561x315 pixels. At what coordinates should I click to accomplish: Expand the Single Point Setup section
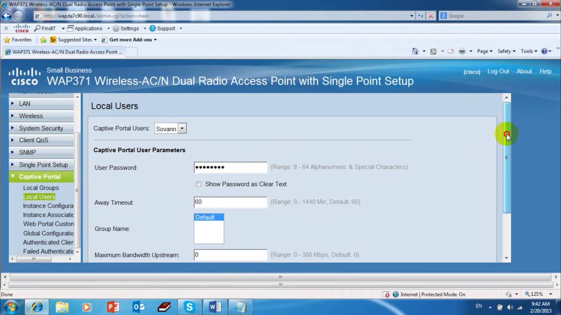click(41, 164)
